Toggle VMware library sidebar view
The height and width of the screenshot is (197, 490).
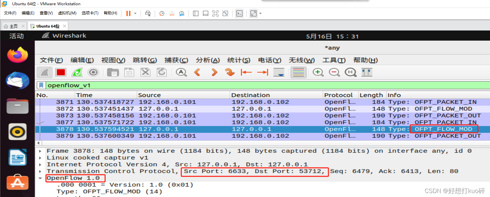pyautogui.click(x=196, y=13)
